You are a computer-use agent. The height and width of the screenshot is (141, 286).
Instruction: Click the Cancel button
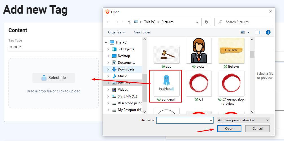click(x=257, y=129)
